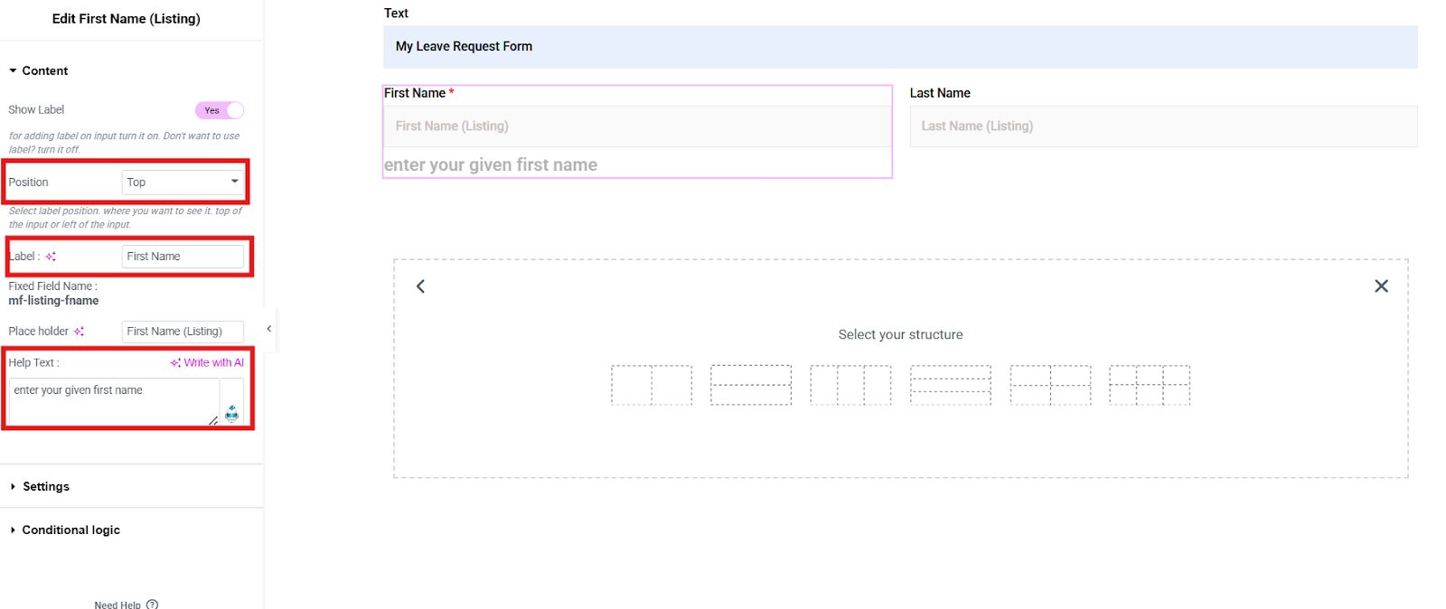The image size is (1446, 609).
Task: Edit the Place holder input field
Action: point(183,332)
